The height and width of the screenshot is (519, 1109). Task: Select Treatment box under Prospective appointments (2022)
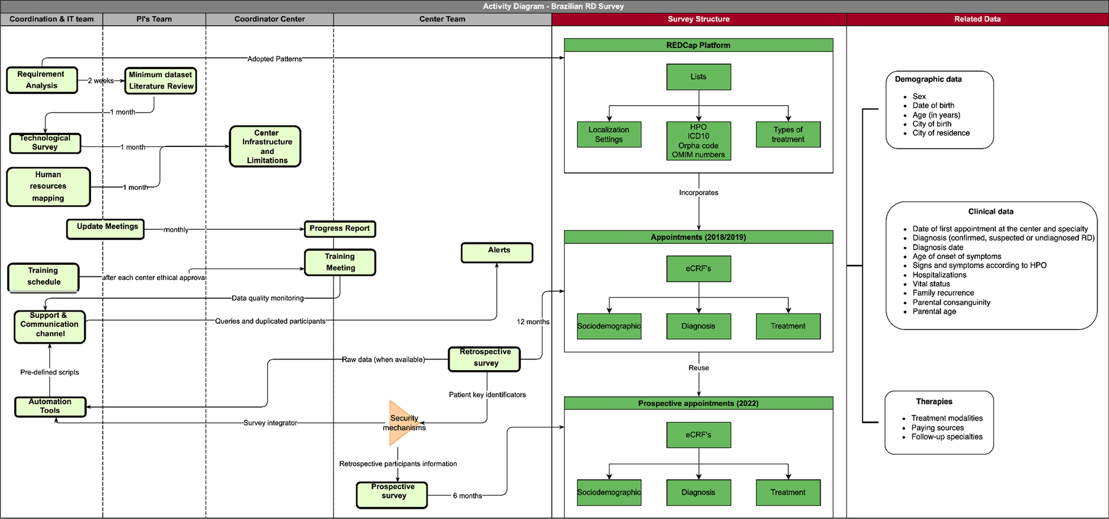tap(788, 492)
